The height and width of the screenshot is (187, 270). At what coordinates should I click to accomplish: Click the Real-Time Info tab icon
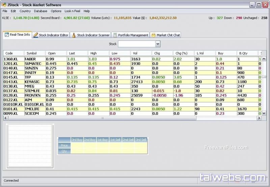click(7, 35)
